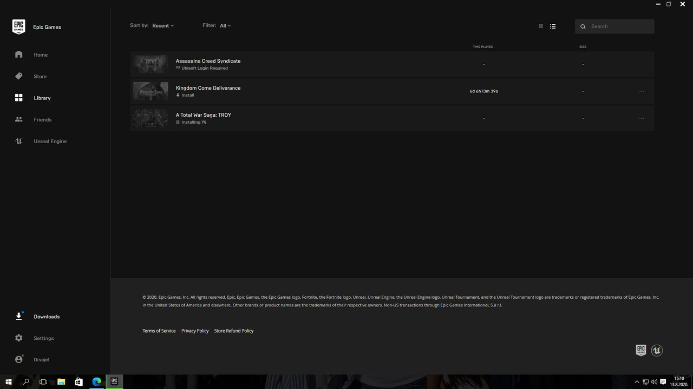Click the Epic Games logo in sidebar
693x389 pixels.
click(x=19, y=27)
